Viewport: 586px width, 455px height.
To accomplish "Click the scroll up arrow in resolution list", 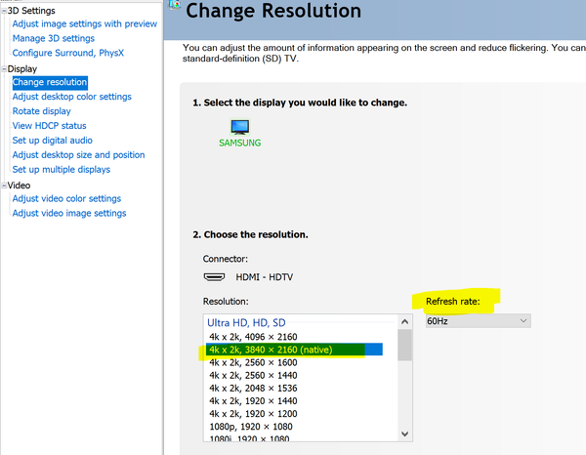I will [x=404, y=321].
